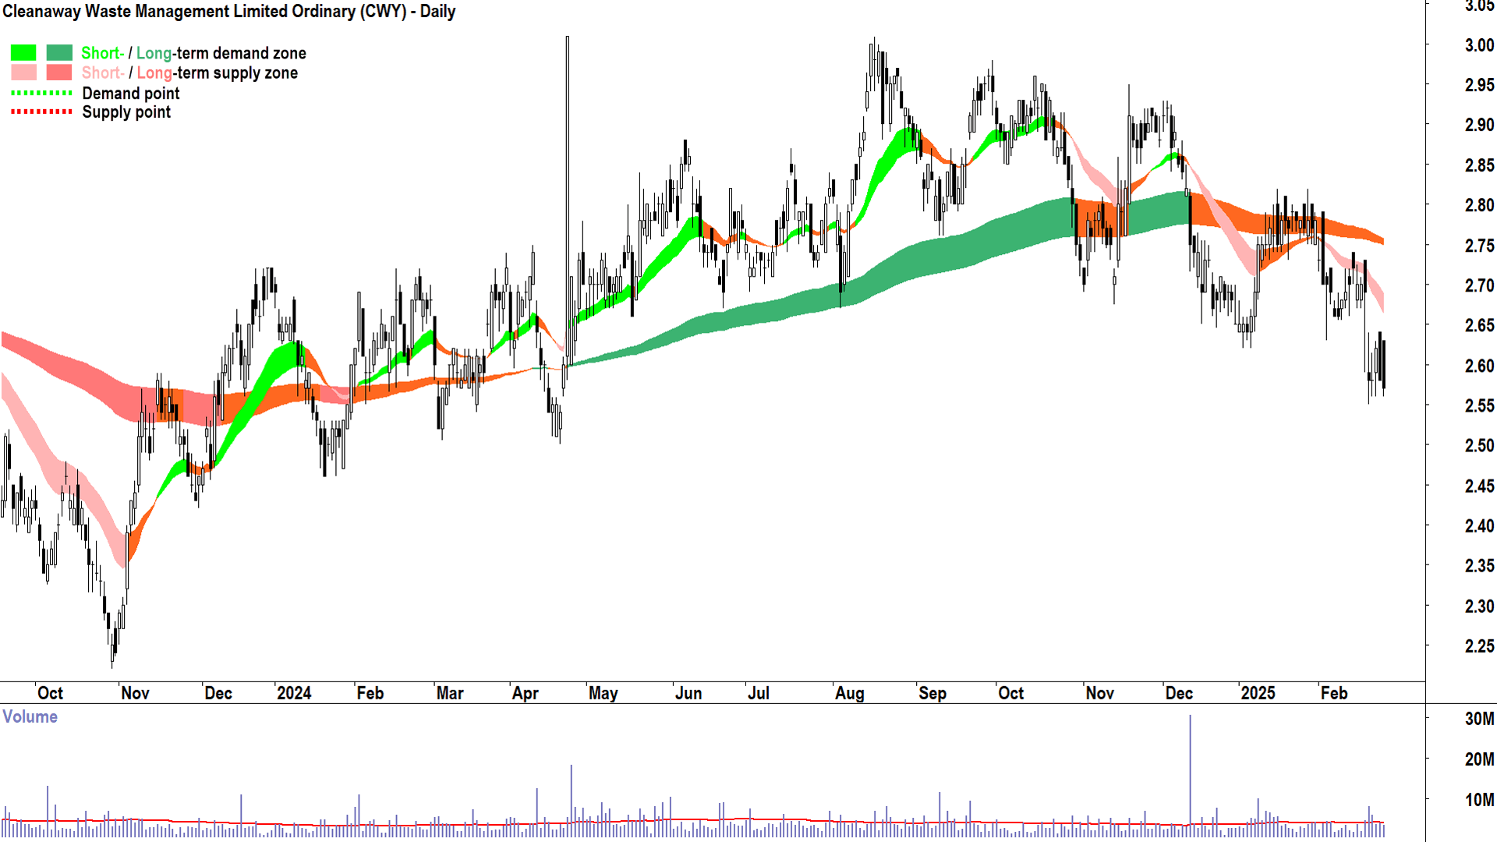Screen dimensions: 1497x842
Task: Click the Volume panel label
Action: 30,716
